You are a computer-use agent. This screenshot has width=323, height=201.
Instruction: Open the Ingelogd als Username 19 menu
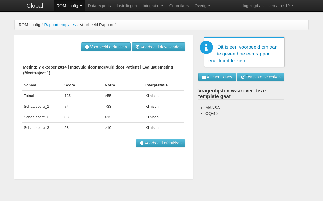[x=268, y=6]
